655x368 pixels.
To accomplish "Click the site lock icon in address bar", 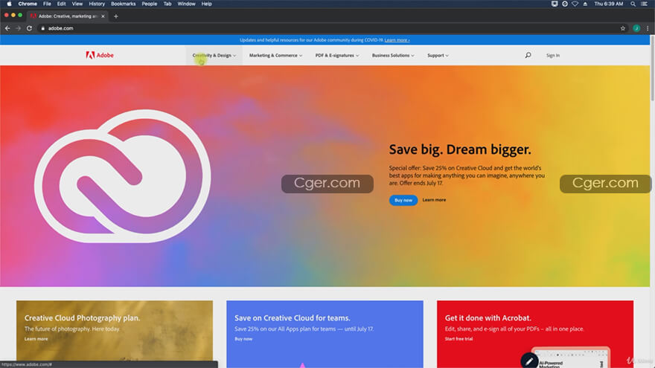I will click(x=42, y=28).
